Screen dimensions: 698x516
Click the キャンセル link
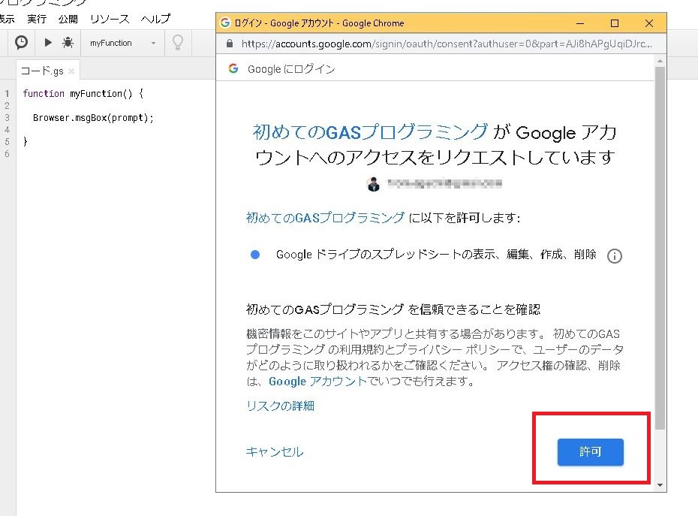[x=275, y=451]
